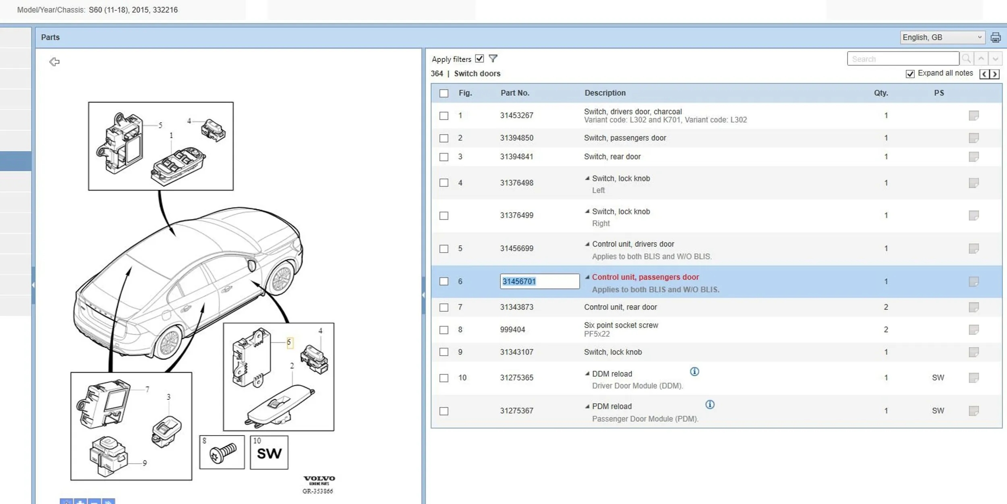Uncheck the Apply filters checkbox
The height and width of the screenshot is (504, 1007).
click(x=479, y=59)
